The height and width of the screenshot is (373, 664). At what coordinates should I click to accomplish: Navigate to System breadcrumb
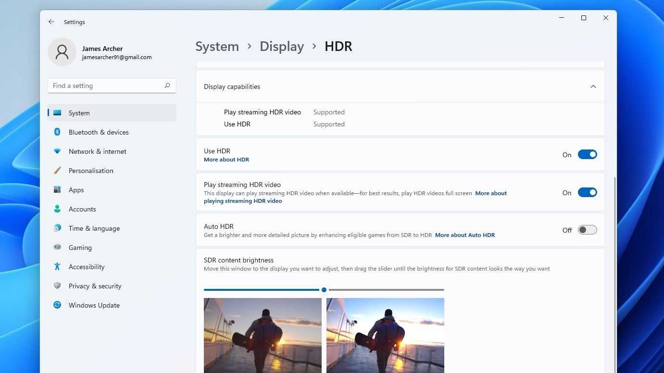point(217,47)
